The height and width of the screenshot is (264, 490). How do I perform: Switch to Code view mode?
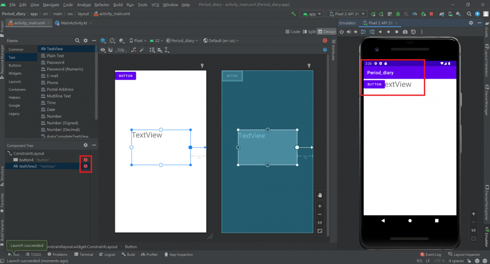[x=293, y=32]
